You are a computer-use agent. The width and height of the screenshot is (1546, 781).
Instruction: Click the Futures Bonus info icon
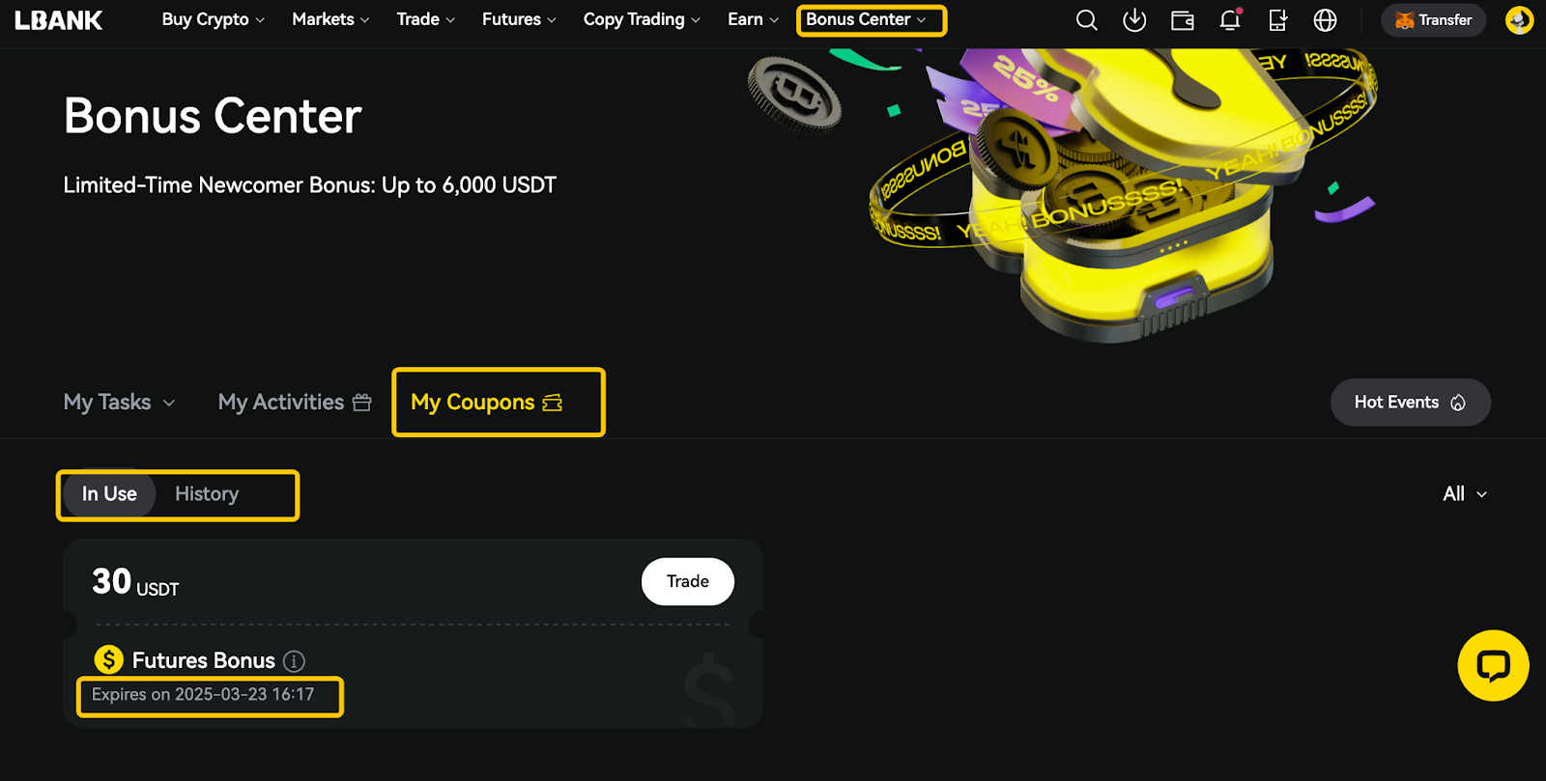coord(294,661)
